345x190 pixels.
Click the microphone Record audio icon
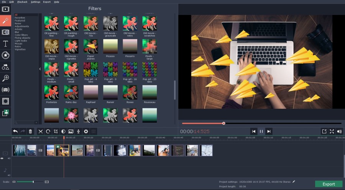point(78,131)
